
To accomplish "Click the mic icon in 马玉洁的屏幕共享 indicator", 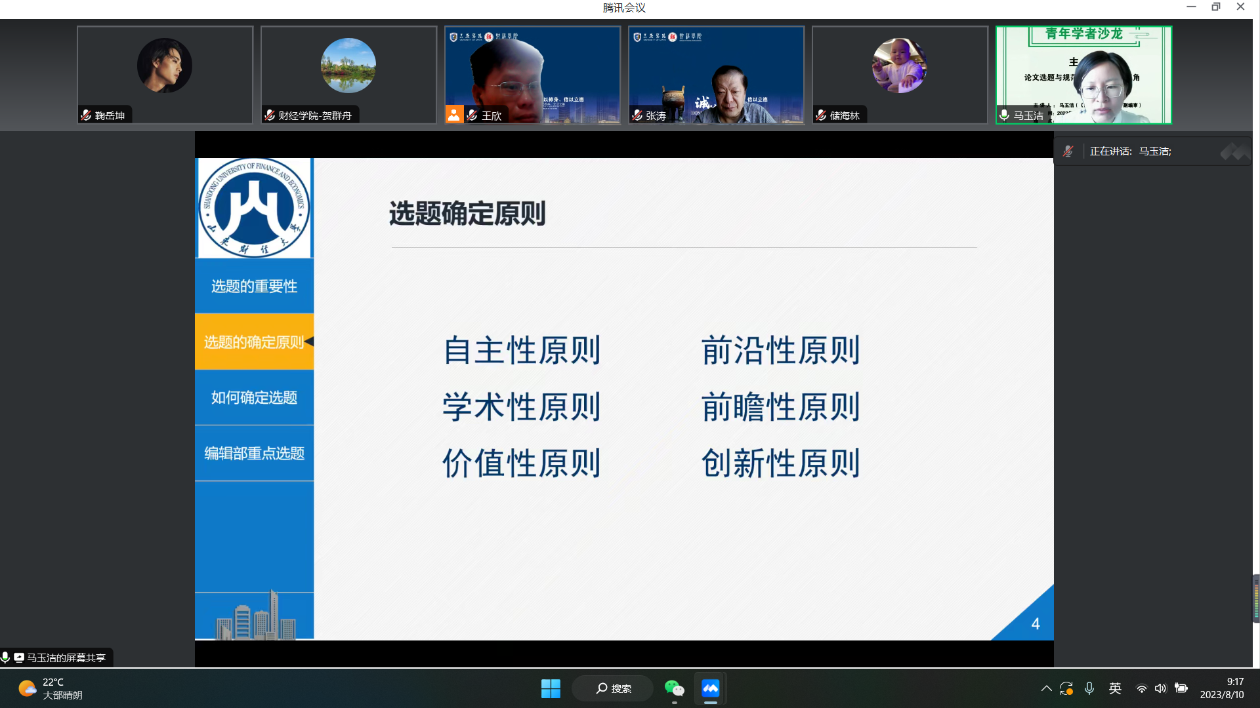I will coord(5,657).
